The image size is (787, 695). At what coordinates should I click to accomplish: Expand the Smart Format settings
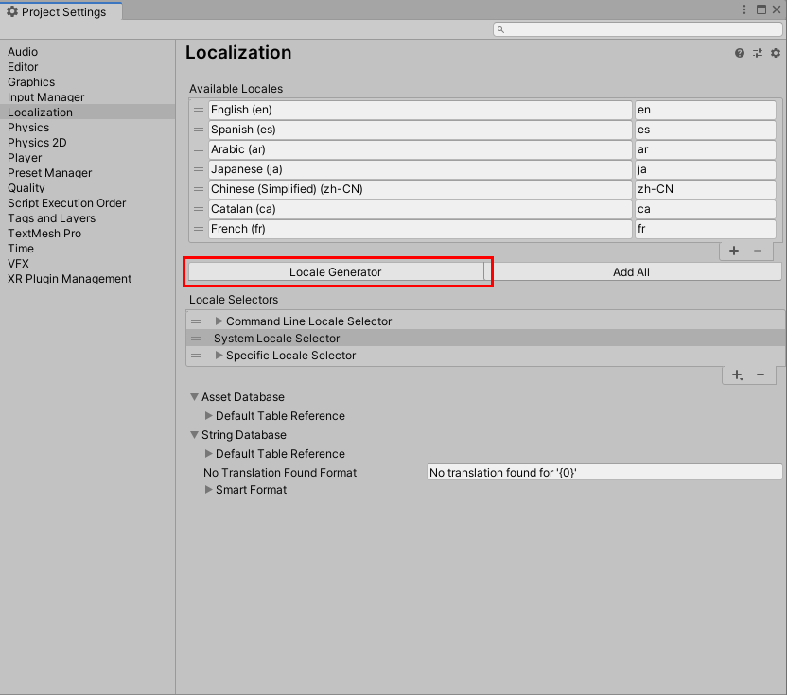208,490
